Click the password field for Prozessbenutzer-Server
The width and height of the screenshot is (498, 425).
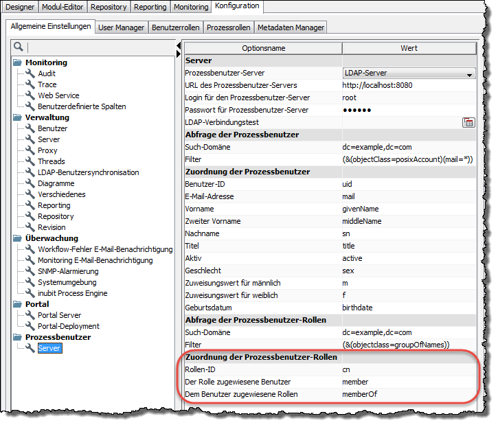pyautogui.click(x=409, y=110)
